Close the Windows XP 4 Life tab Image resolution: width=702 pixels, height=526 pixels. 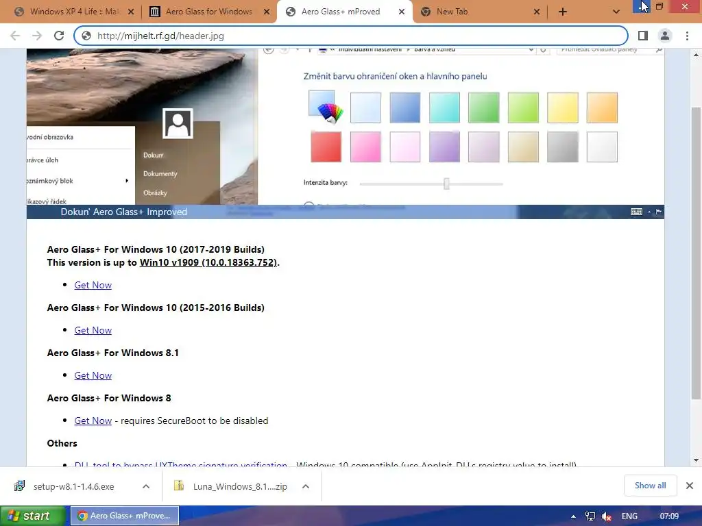131,12
